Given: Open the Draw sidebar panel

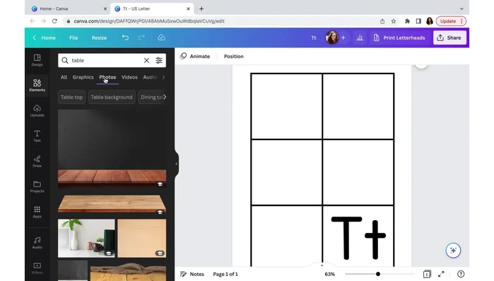Looking at the screenshot, I should click(37, 161).
